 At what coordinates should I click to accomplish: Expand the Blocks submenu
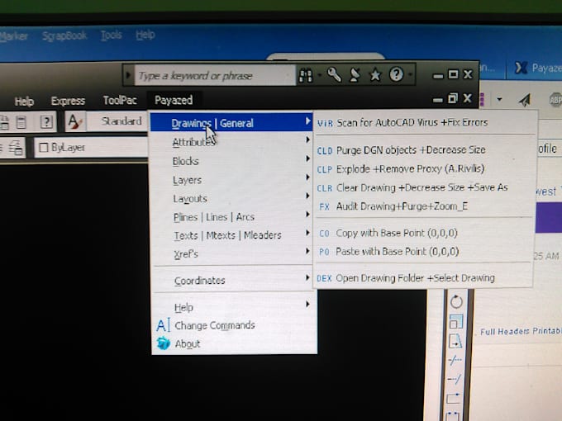pyautogui.click(x=231, y=161)
